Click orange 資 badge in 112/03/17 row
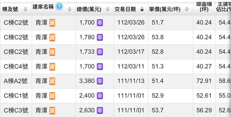231x117 pixels. [52, 52]
